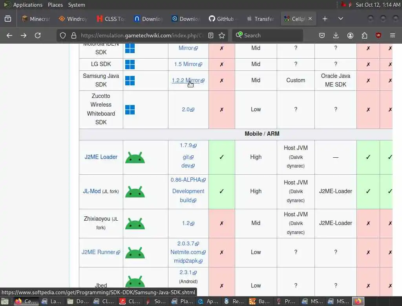Click the Windows icon in Samsung Java SDK row

coord(130,81)
